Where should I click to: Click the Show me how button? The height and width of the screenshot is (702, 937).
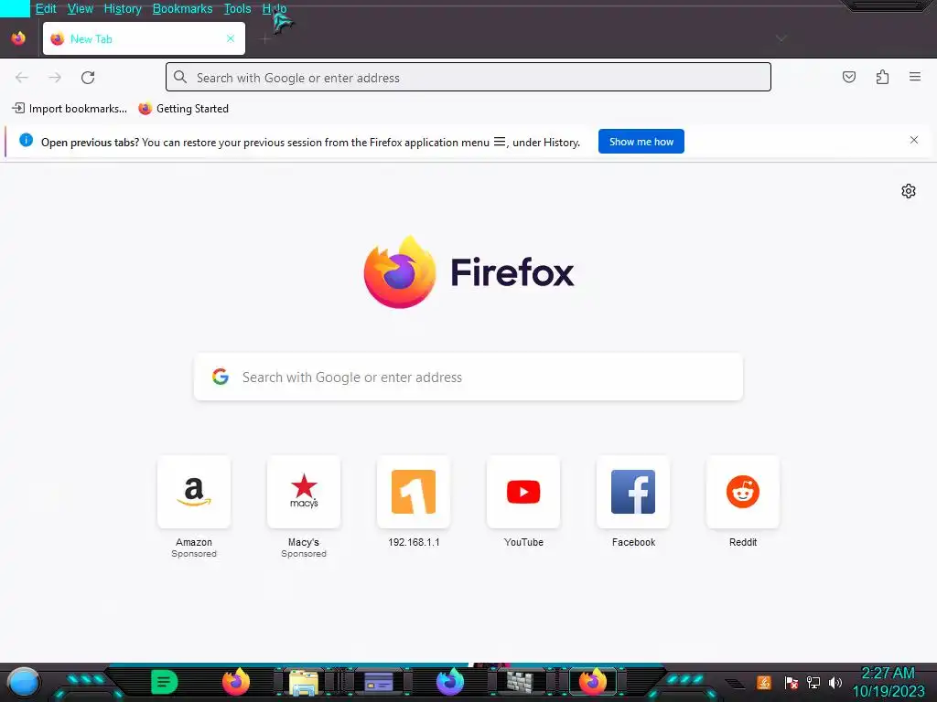click(641, 142)
